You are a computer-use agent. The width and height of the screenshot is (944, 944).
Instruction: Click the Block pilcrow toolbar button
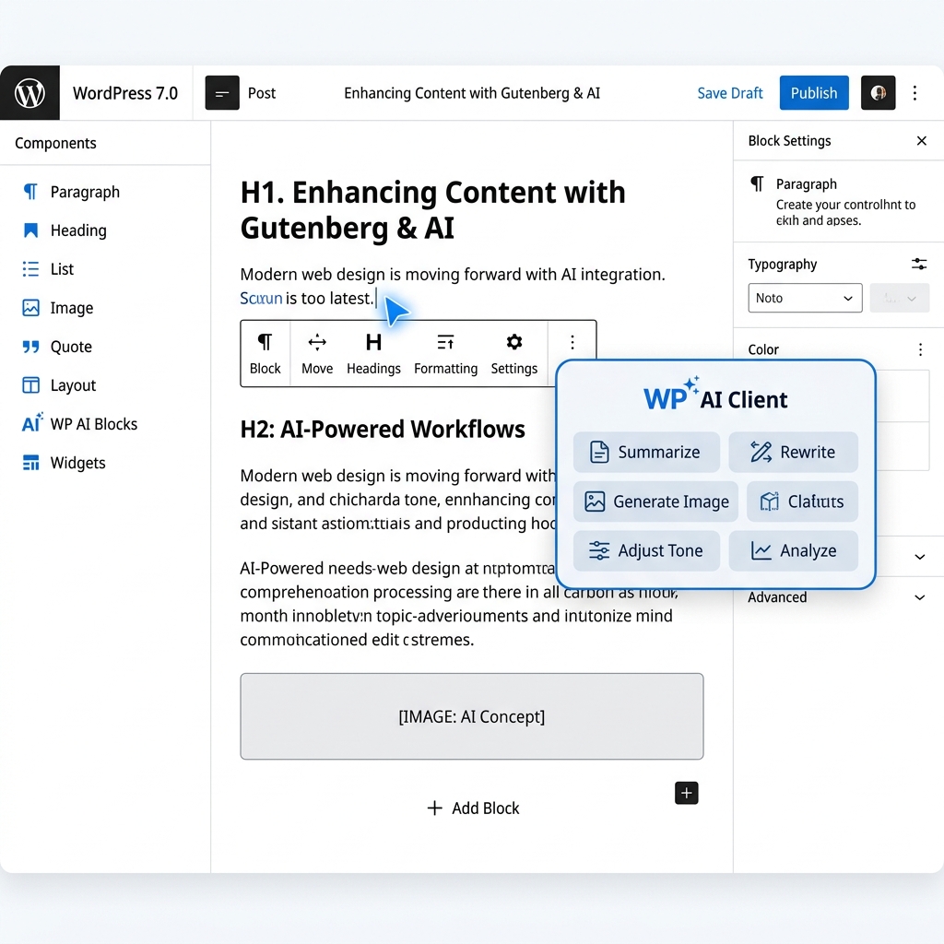[x=265, y=353]
